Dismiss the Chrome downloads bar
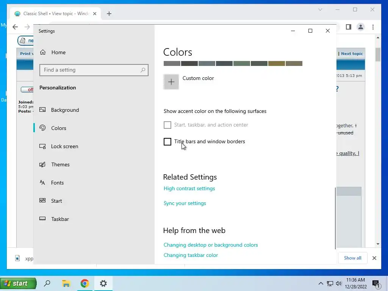This screenshot has width=388, height=291. (x=374, y=258)
